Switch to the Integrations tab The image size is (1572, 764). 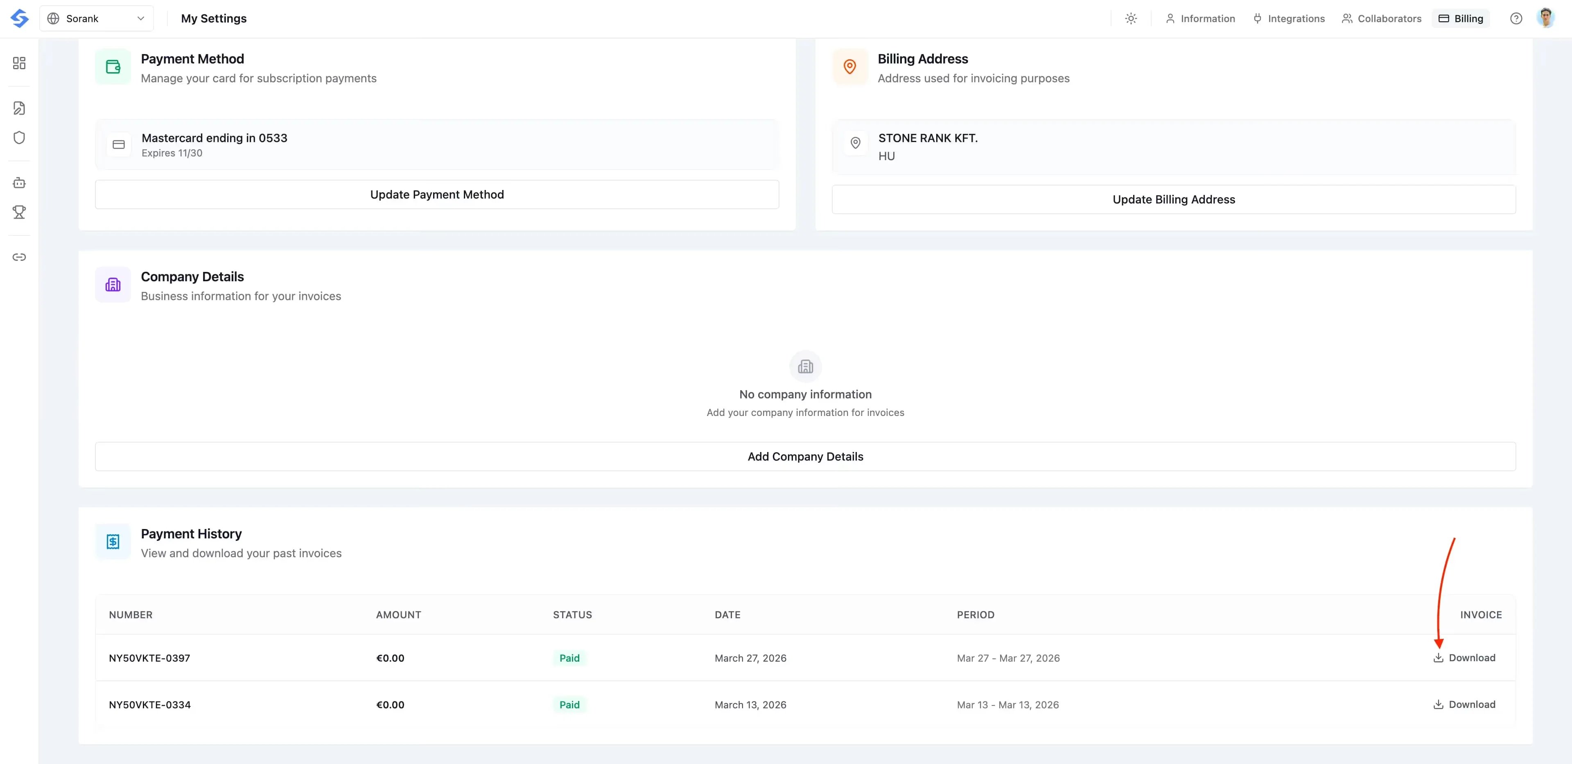[x=1289, y=18]
